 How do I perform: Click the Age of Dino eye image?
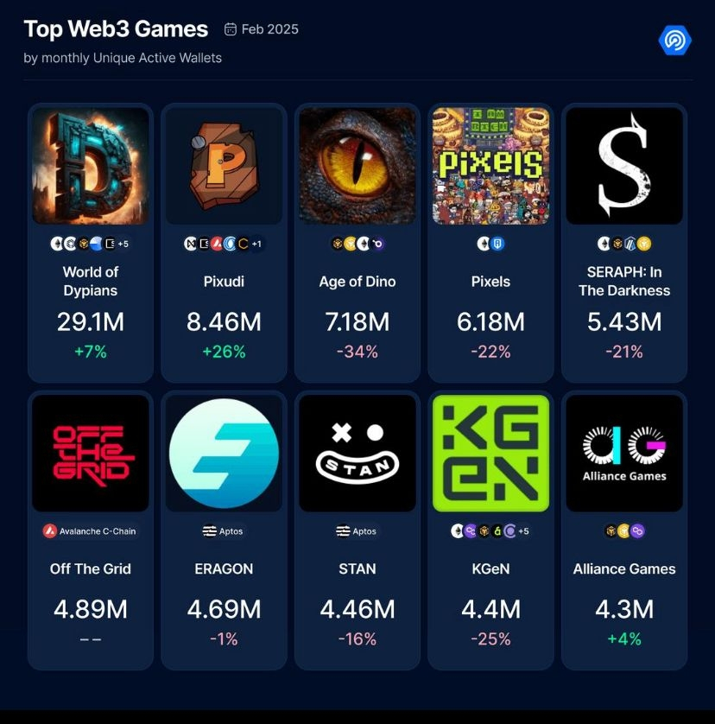[x=357, y=166]
